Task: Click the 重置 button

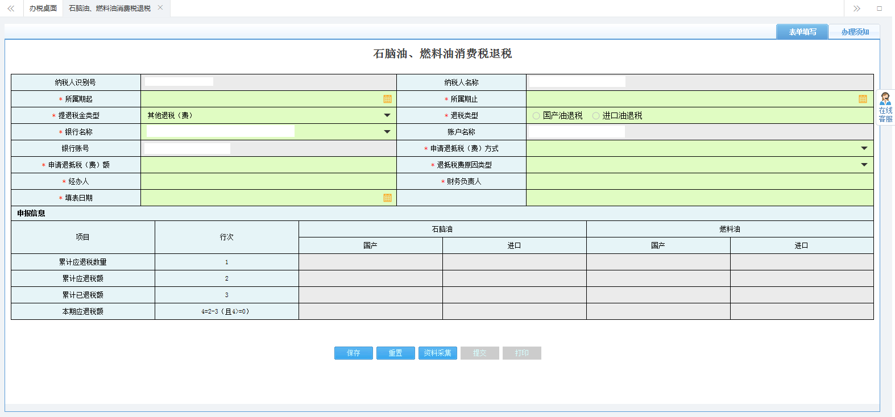Action: tap(396, 353)
